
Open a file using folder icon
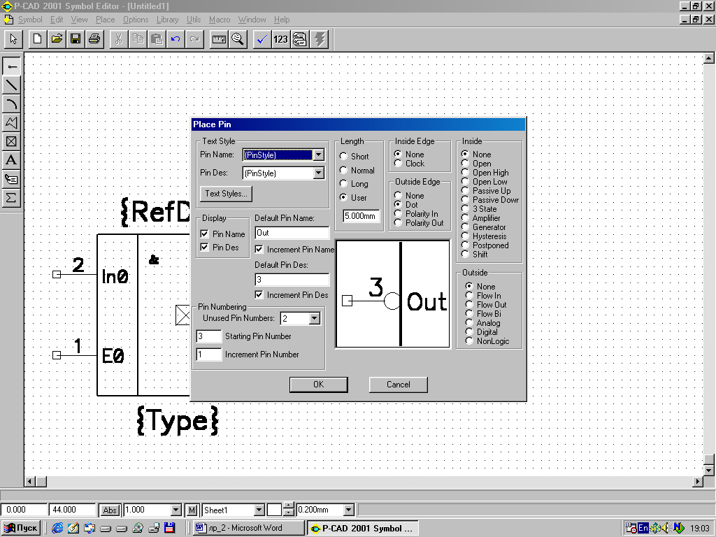point(57,39)
